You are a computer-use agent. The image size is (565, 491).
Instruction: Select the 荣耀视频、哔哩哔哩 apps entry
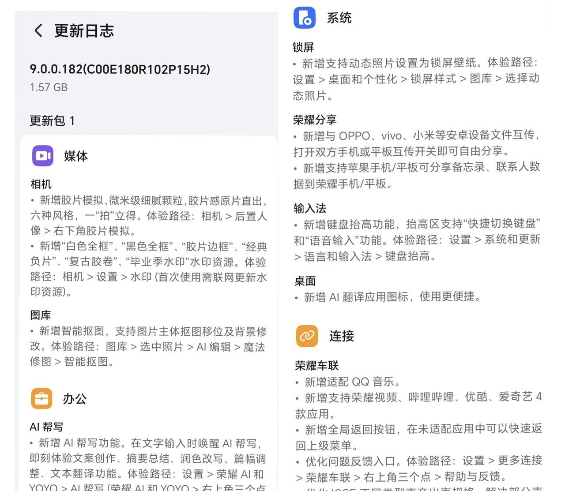coord(418,405)
